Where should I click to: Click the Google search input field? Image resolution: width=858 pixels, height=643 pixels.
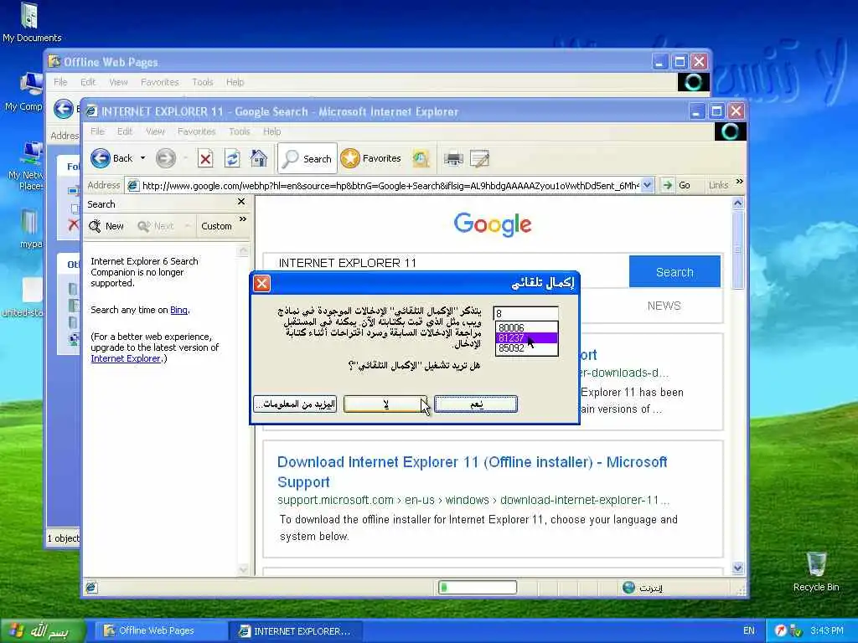(446, 263)
